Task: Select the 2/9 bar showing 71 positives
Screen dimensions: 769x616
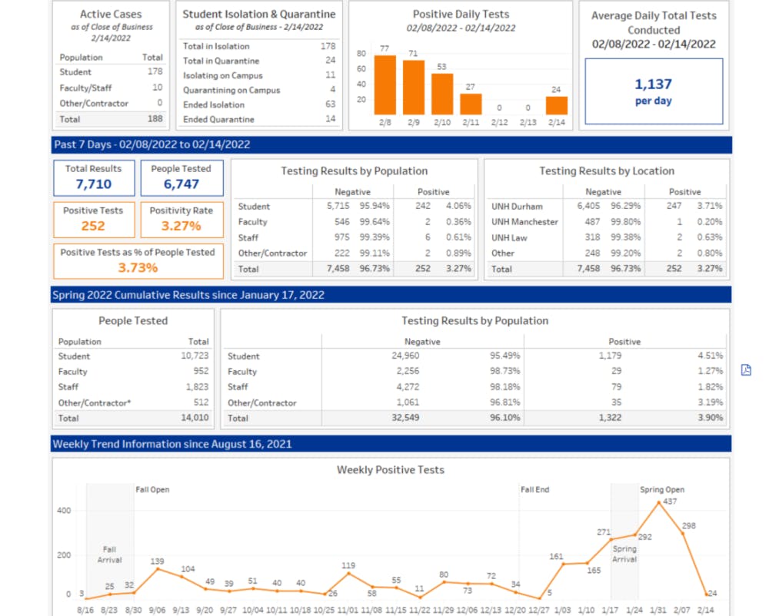Action: click(414, 87)
